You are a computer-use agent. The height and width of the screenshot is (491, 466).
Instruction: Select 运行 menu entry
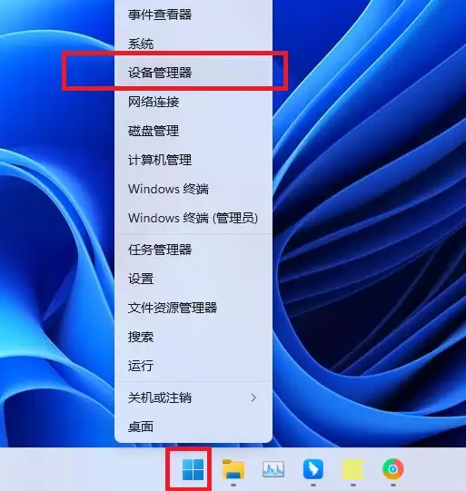click(193, 366)
